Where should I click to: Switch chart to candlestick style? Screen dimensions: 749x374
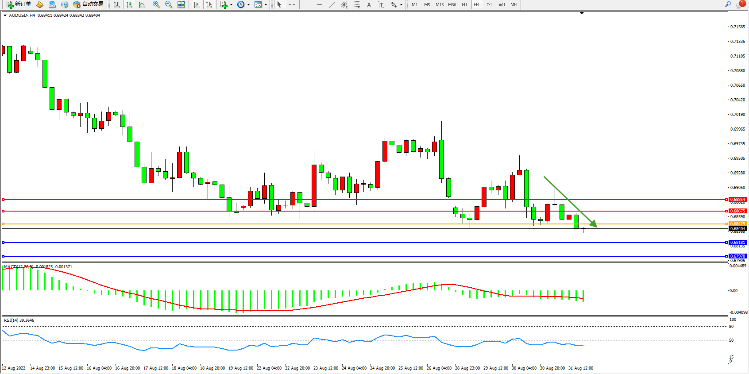coord(129,4)
